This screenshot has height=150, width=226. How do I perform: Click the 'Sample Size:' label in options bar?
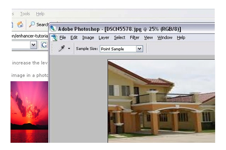[x=87, y=49]
